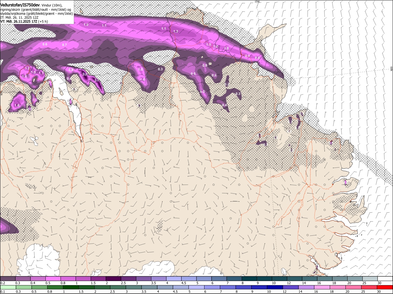Viewport: 393px width, 294px height.
Task: Click the red bottom-row swatch after 30
Action: point(385,288)
